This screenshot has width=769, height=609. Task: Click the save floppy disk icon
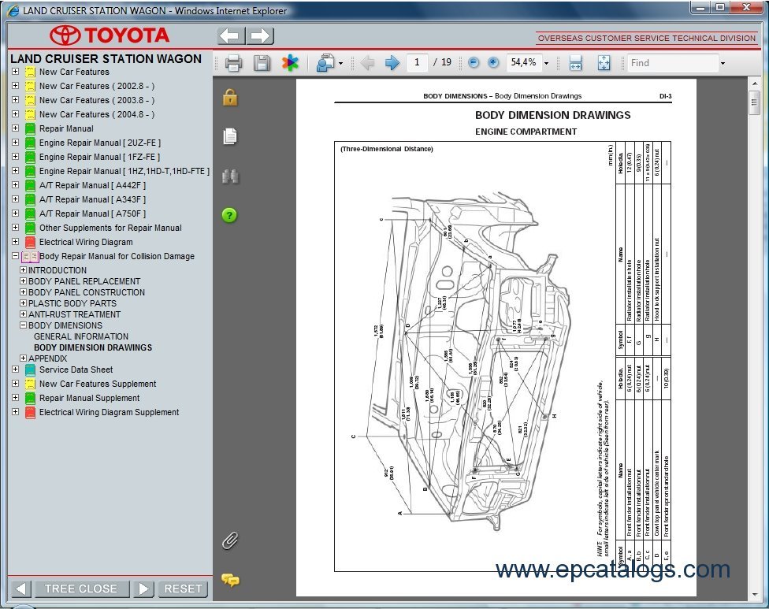pyautogui.click(x=262, y=63)
